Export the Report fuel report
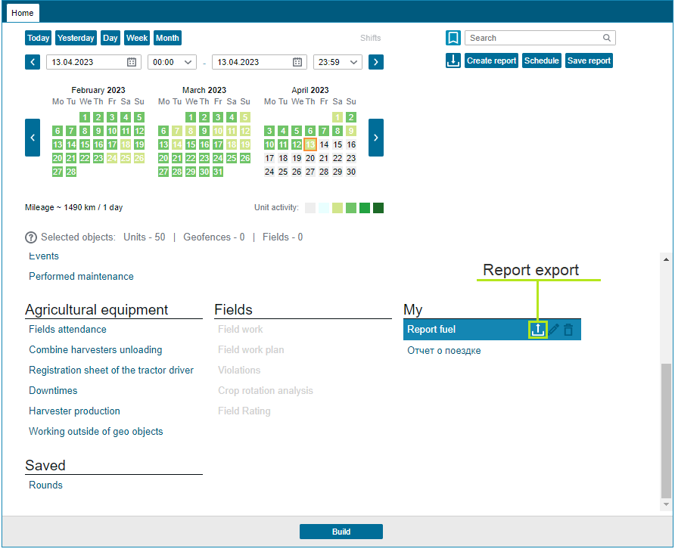This screenshot has height=552, width=675. click(538, 330)
